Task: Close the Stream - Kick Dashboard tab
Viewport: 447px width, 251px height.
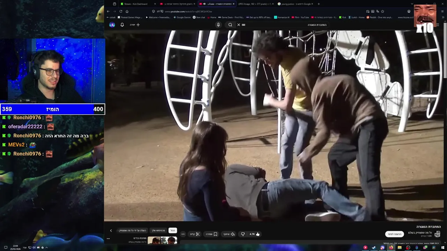Action: pyautogui.click(x=155, y=4)
